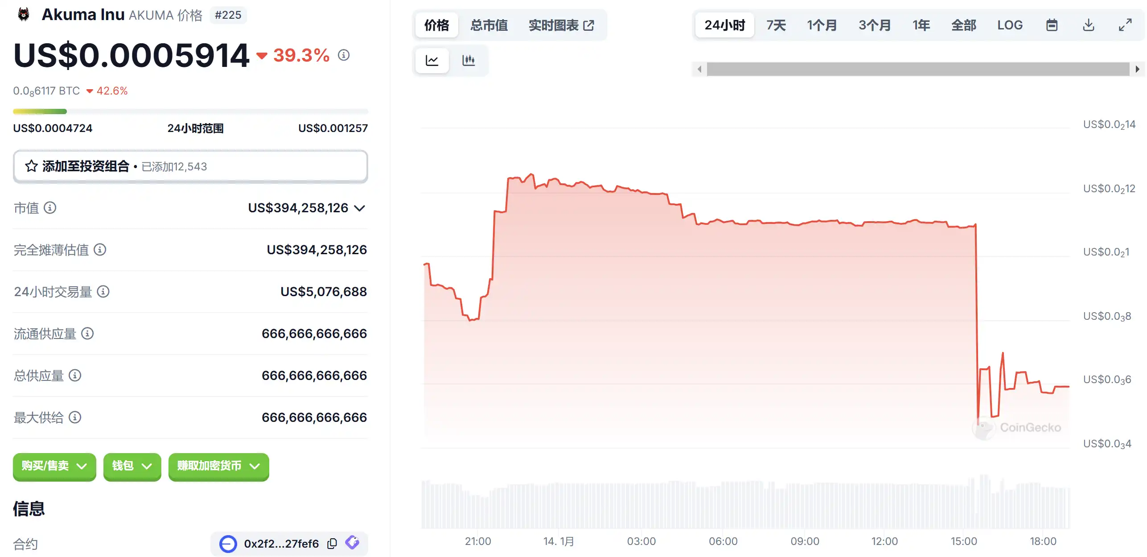Expand the market cap value chevron
Image resolution: width=1147 pixels, height=557 pixels.
point(359,208)
